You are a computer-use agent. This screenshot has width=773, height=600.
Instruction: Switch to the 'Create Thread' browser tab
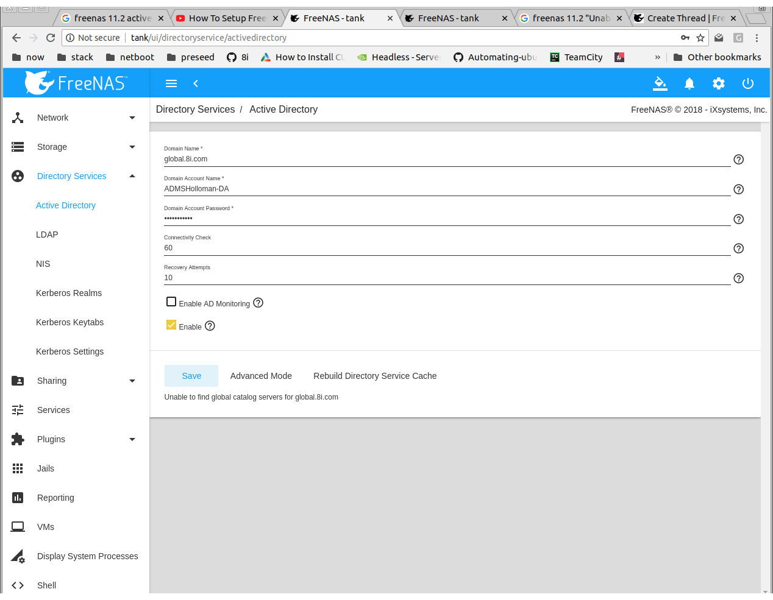[685, 18]
